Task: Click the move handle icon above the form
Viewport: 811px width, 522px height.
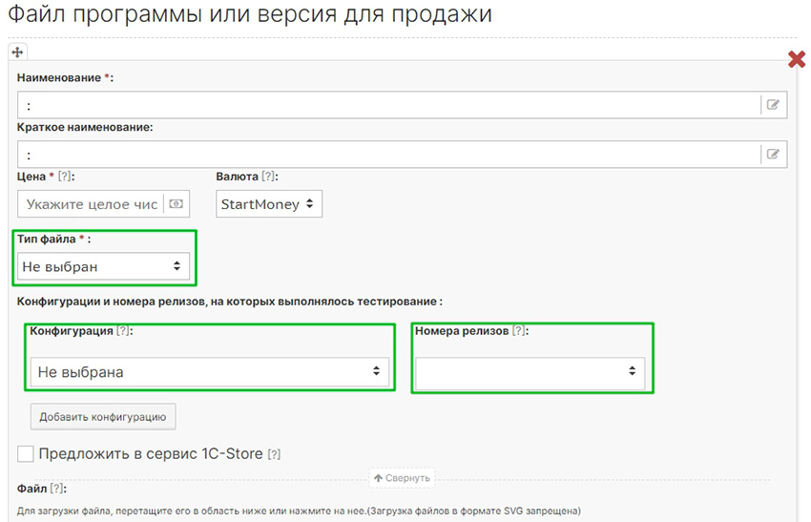Action: [x=17, y=52]
